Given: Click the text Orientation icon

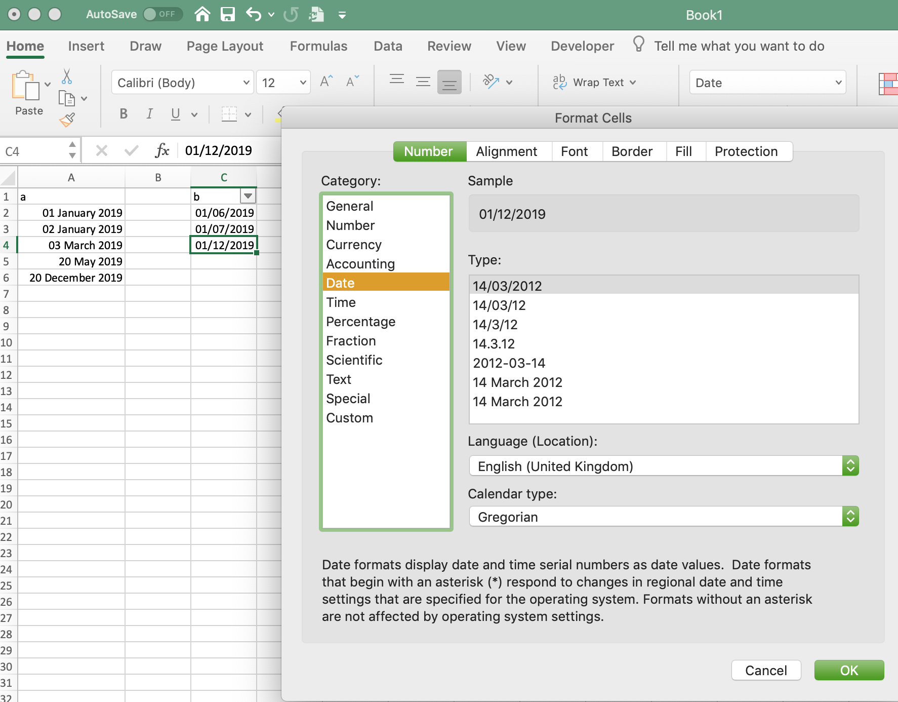Looking at the screenshot, I should [492, 82].
